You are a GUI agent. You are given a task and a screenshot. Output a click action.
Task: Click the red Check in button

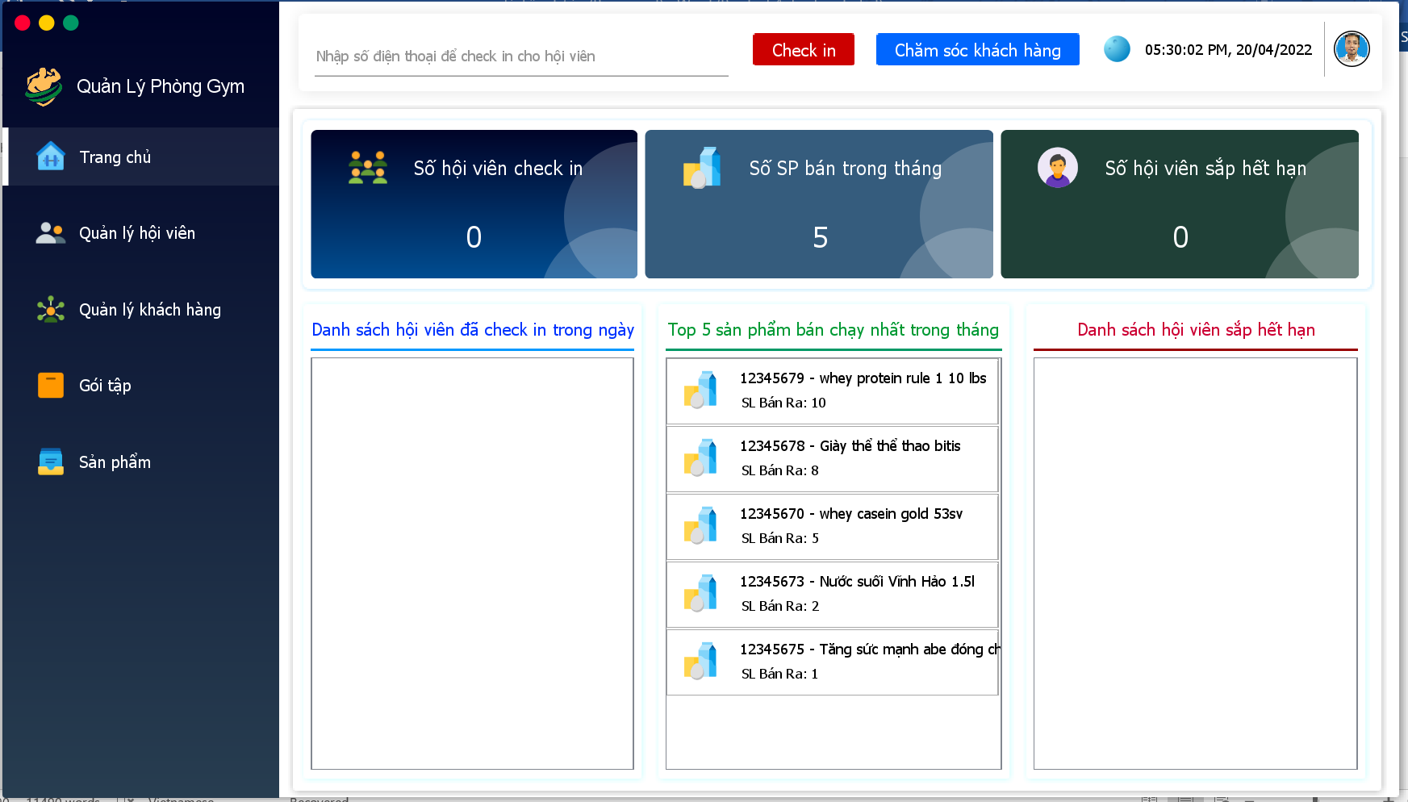(804, 50)
